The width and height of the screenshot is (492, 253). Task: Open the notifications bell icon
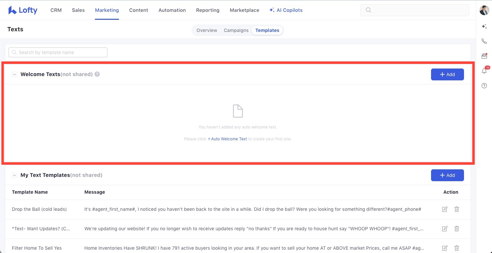(484, 71)
